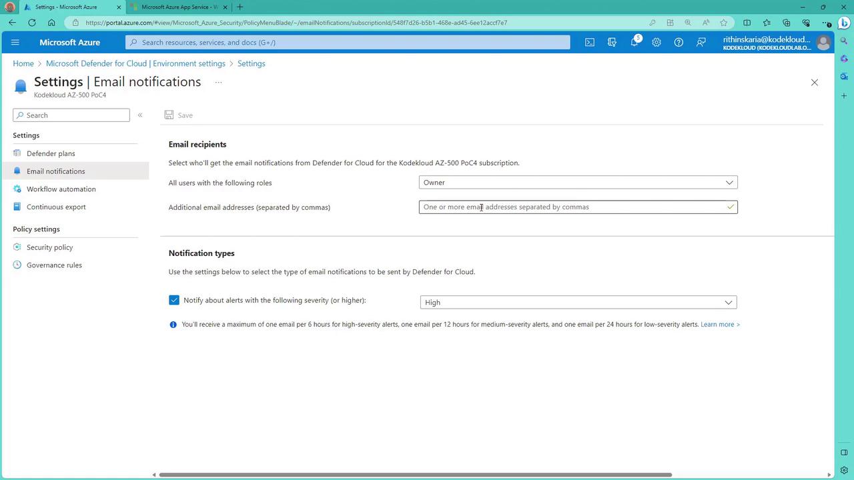Click the additional email addresses field
Viewport: 854px width, 480px height.
[578, 207]
